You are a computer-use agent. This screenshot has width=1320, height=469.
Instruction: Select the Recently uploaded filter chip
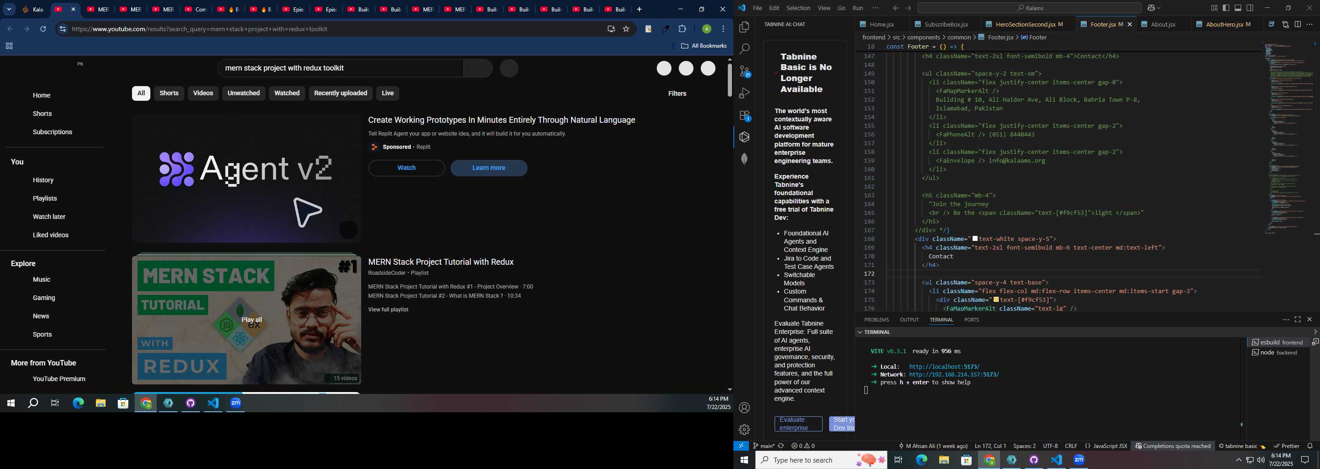click(340, 93)
